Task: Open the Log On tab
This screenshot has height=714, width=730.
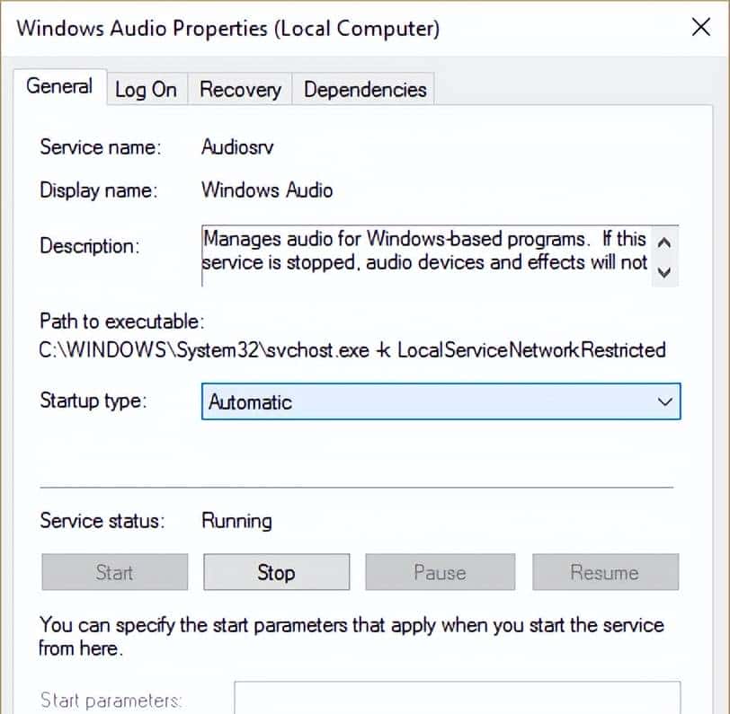Action: click(x=146, y=90)
